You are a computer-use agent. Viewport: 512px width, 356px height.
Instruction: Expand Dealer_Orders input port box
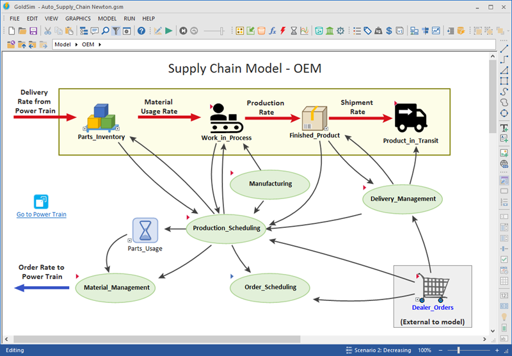point(417,300)
